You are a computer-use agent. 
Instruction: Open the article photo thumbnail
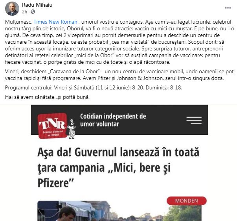click(119, 211)
